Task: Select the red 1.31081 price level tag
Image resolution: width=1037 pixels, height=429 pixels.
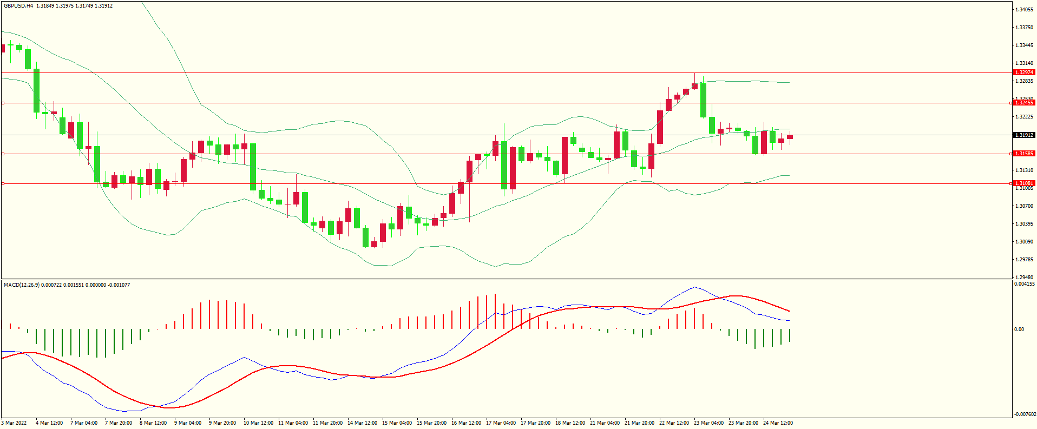Action: coord(1023,183)
